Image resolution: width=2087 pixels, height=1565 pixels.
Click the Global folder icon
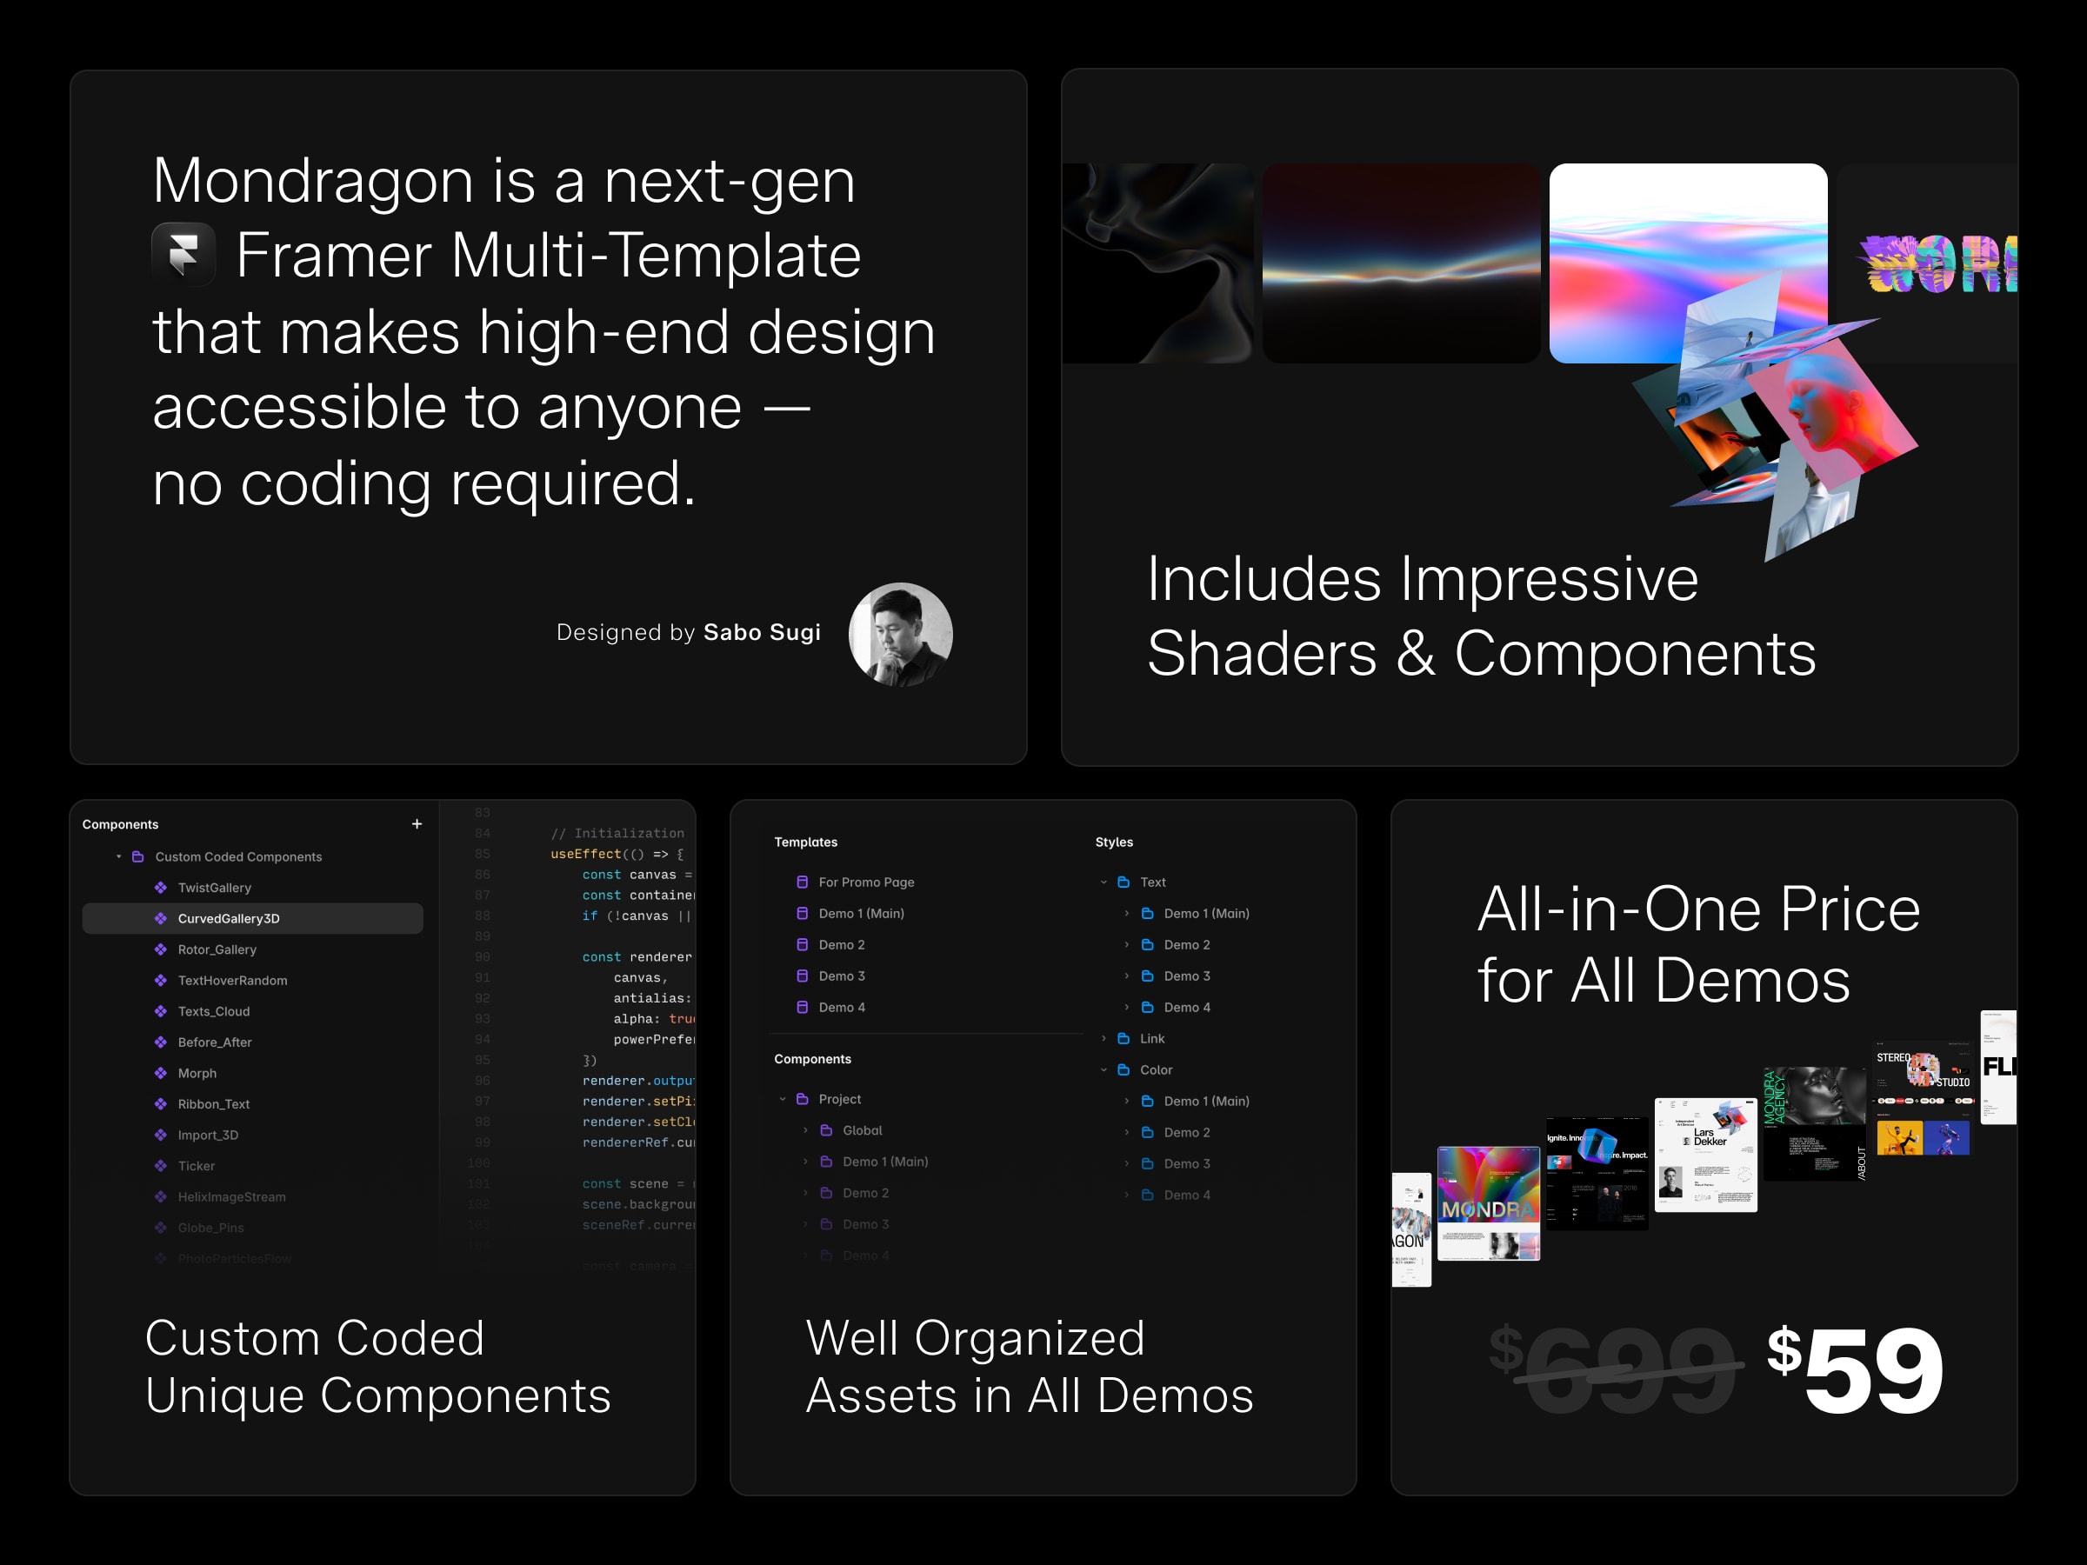coord(826,1130)
